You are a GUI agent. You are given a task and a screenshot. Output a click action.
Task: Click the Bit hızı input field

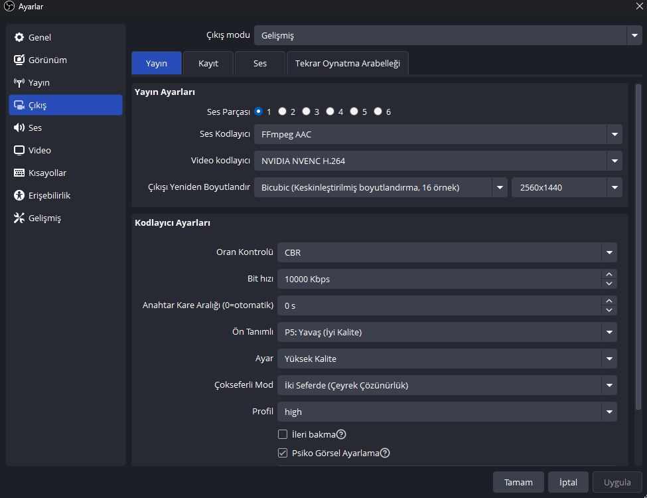pos(438,279)
